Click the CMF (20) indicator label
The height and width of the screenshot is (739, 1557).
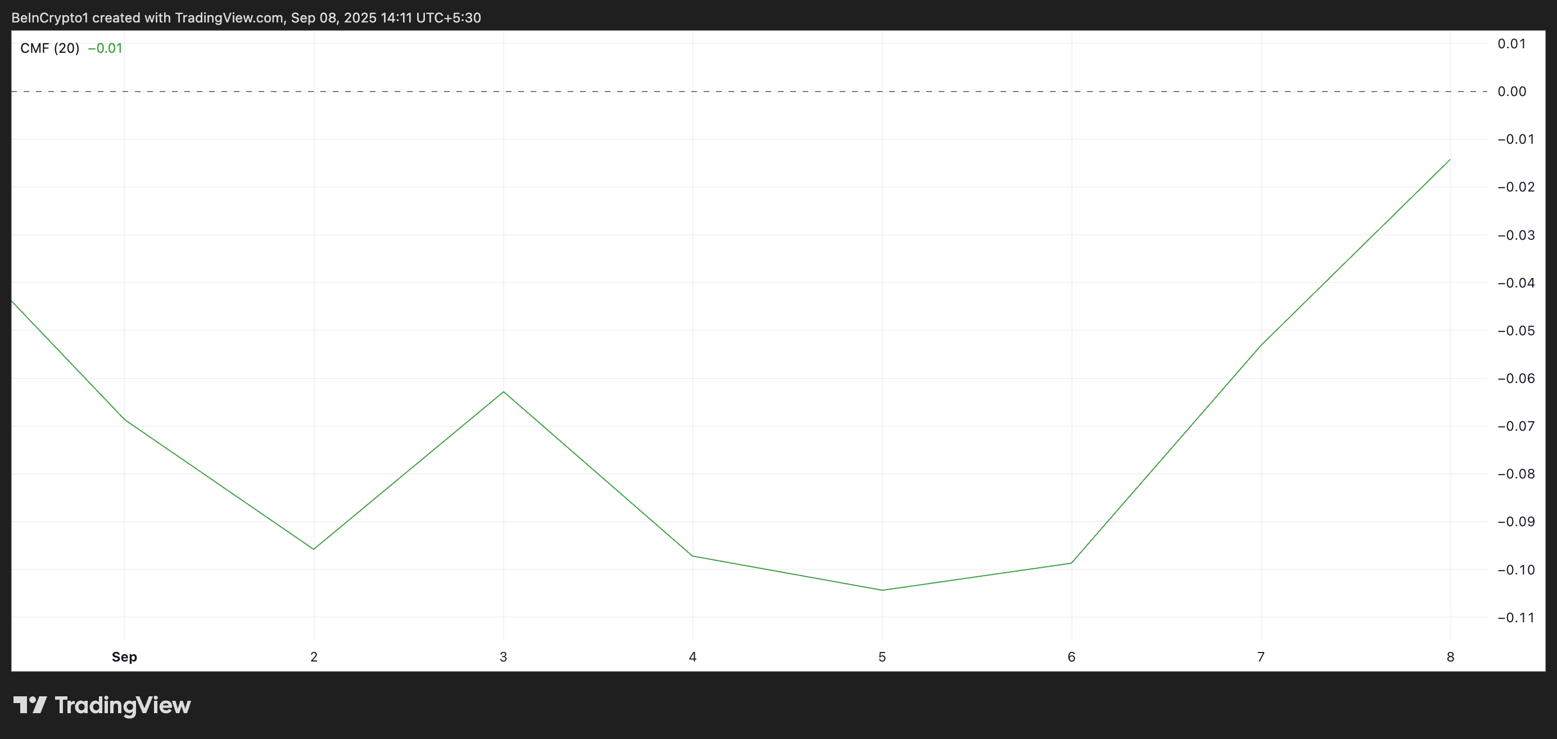point(49,48)
